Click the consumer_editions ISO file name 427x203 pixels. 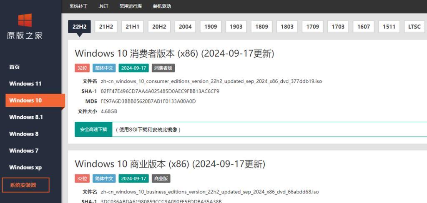[211, 81]
